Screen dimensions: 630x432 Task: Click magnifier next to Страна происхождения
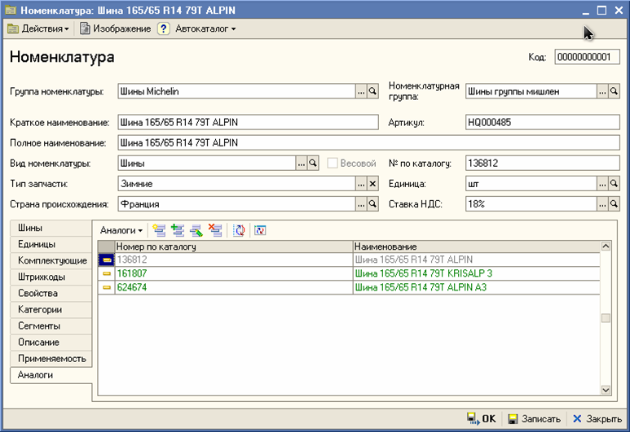[372, 204]
